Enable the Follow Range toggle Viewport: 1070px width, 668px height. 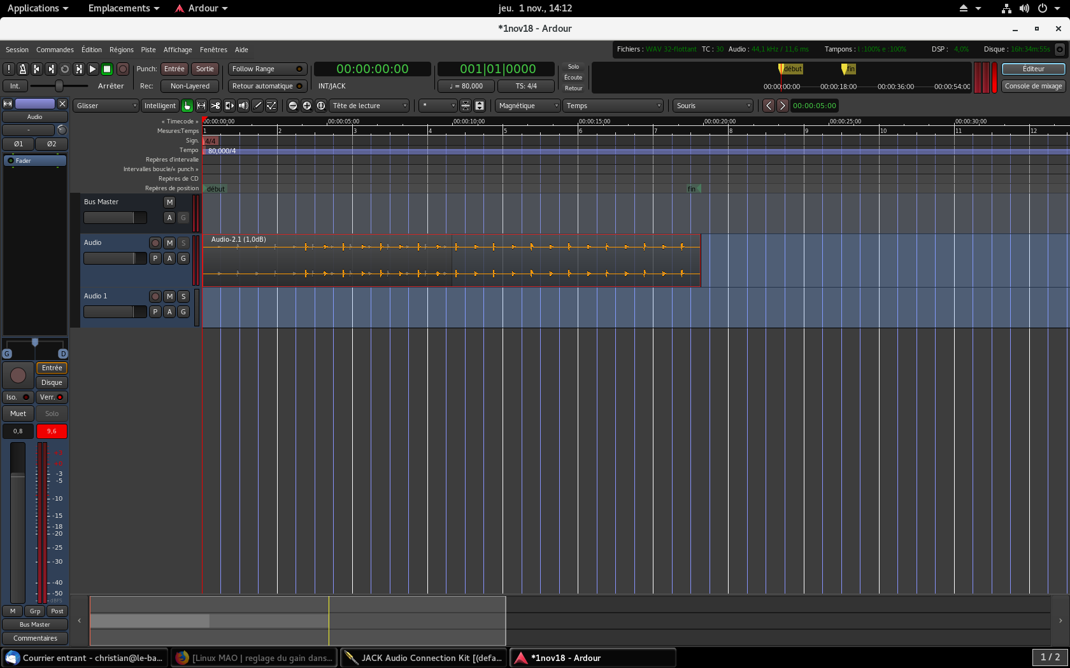point(267,69)
